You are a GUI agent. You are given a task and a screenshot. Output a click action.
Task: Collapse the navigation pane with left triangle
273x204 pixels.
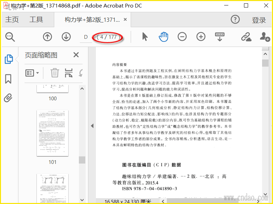click(92, 126)
